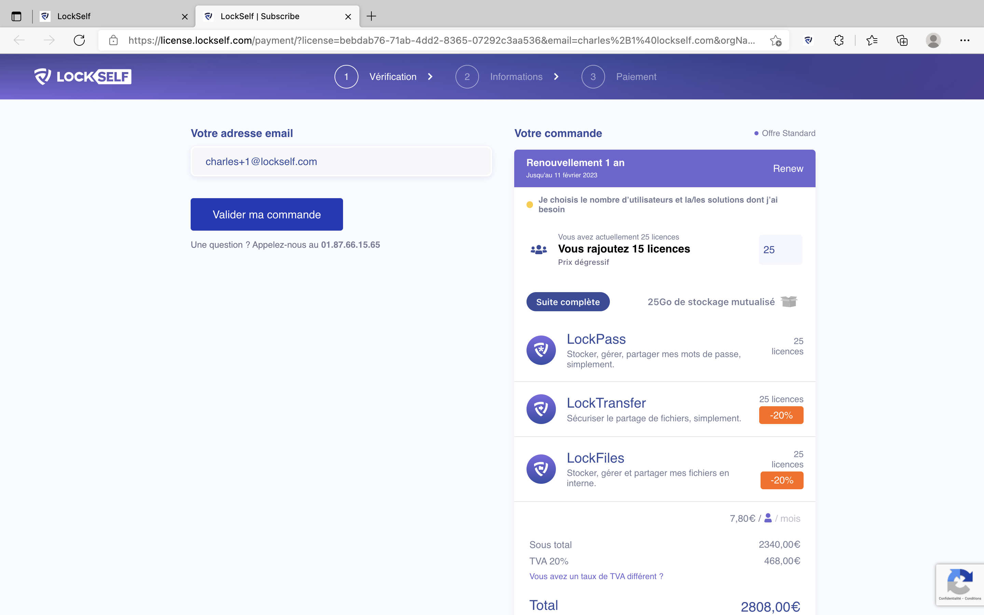The width and height of the screenshot is (984, 615).
Task: Toggle the Suite complète pill
Action: (568, 302)
